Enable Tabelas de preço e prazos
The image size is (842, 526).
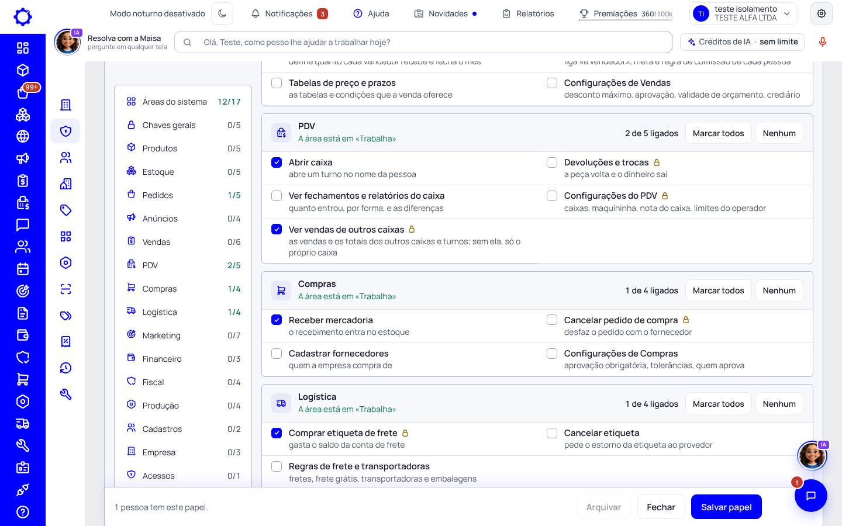(277, 83)
